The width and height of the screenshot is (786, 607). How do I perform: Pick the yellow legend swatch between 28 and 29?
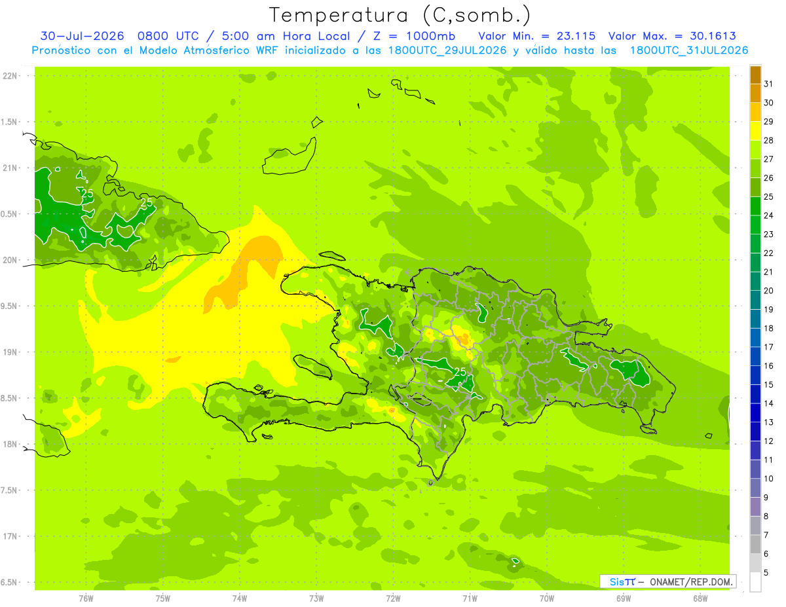pyautogui.click(x=755, y=131)
